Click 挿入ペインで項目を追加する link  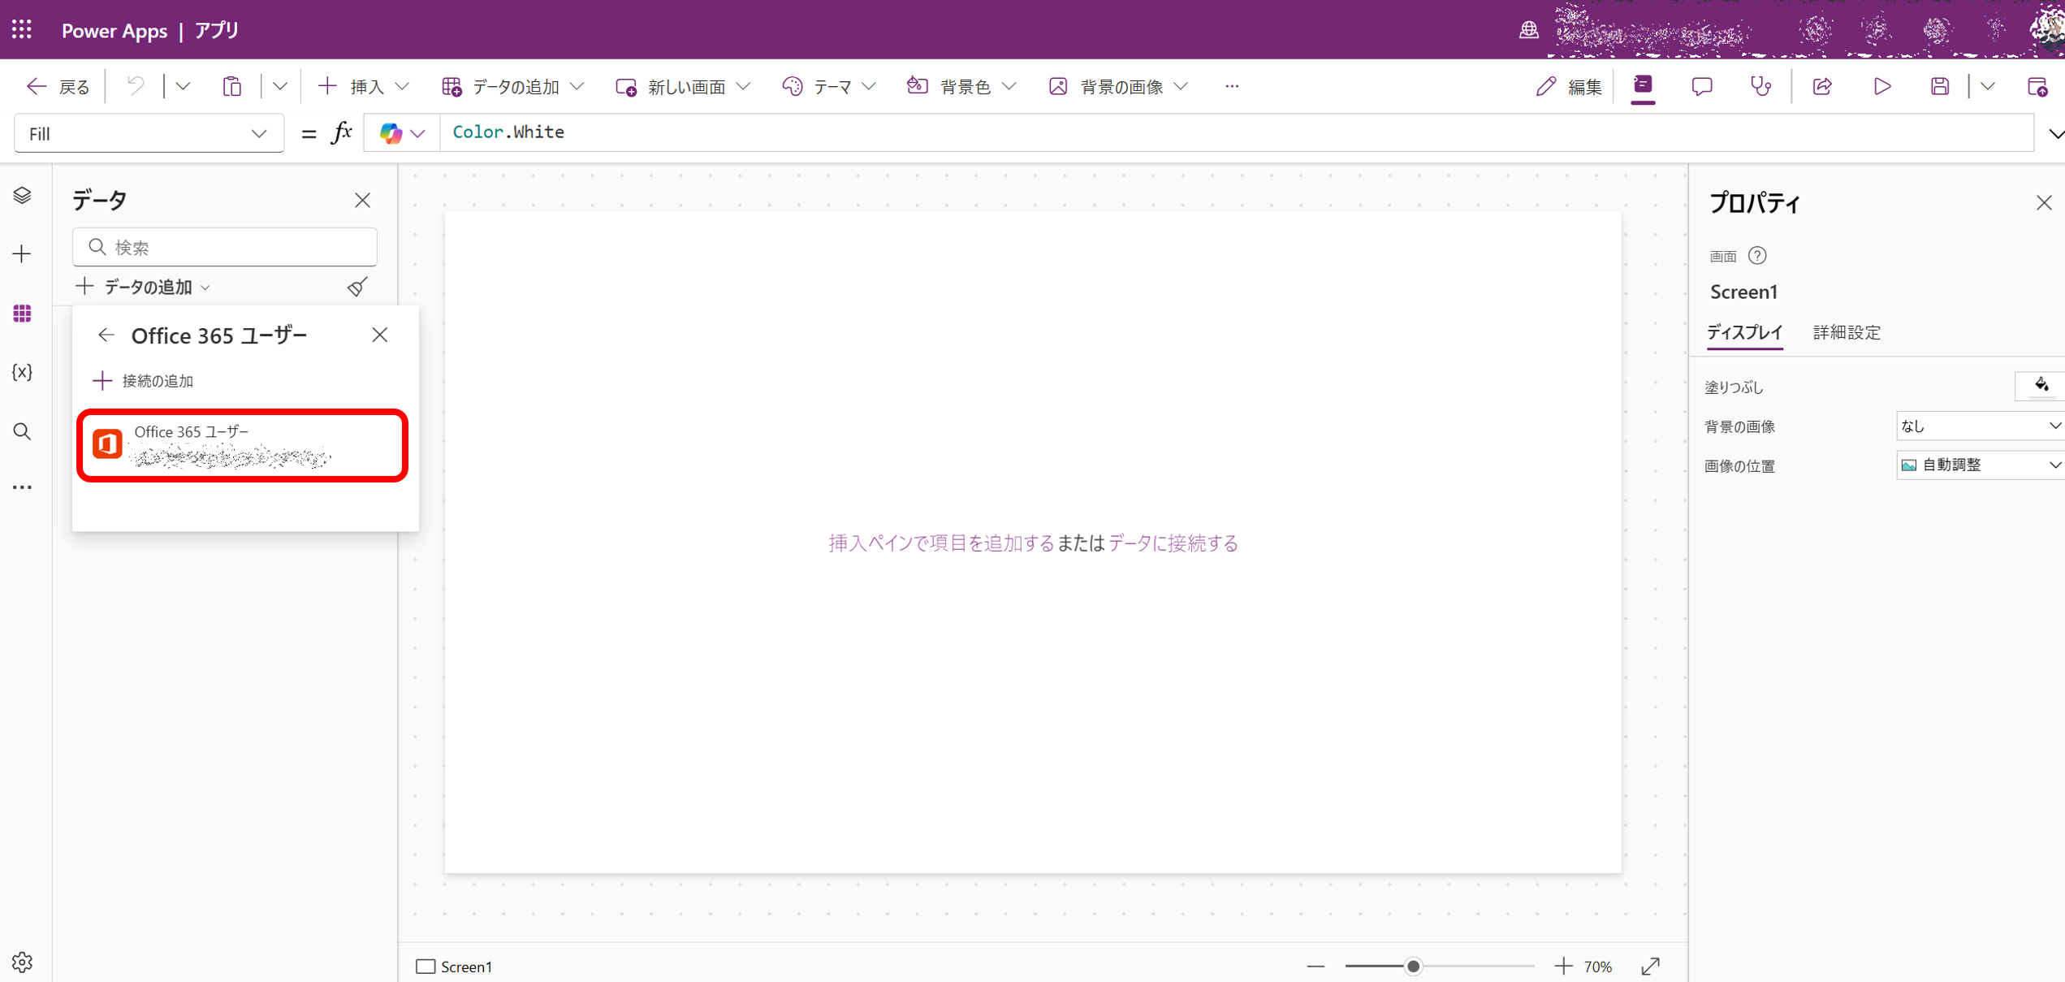tap(941, 543)
